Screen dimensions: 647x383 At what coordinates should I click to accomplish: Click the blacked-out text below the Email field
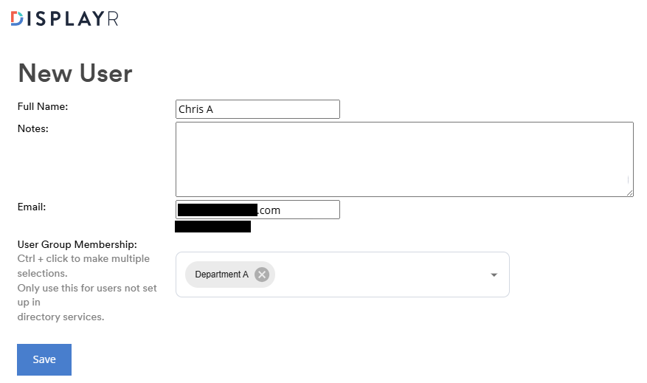pos(212,227)
